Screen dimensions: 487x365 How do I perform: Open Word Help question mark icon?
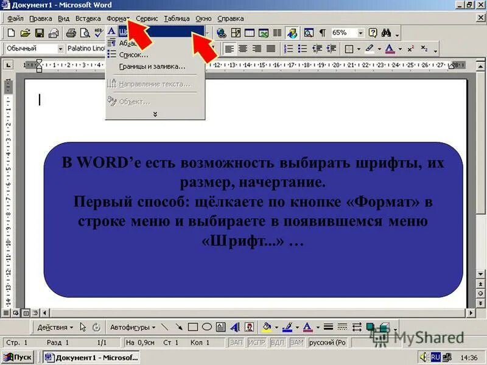point(373,33)
